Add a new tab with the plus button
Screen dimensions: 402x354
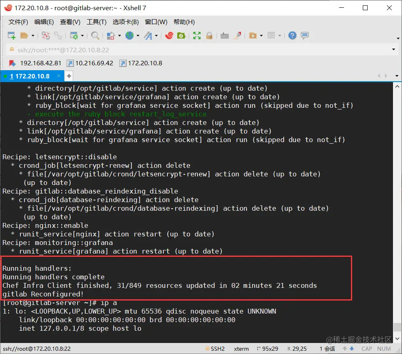(x=69, y=76)
